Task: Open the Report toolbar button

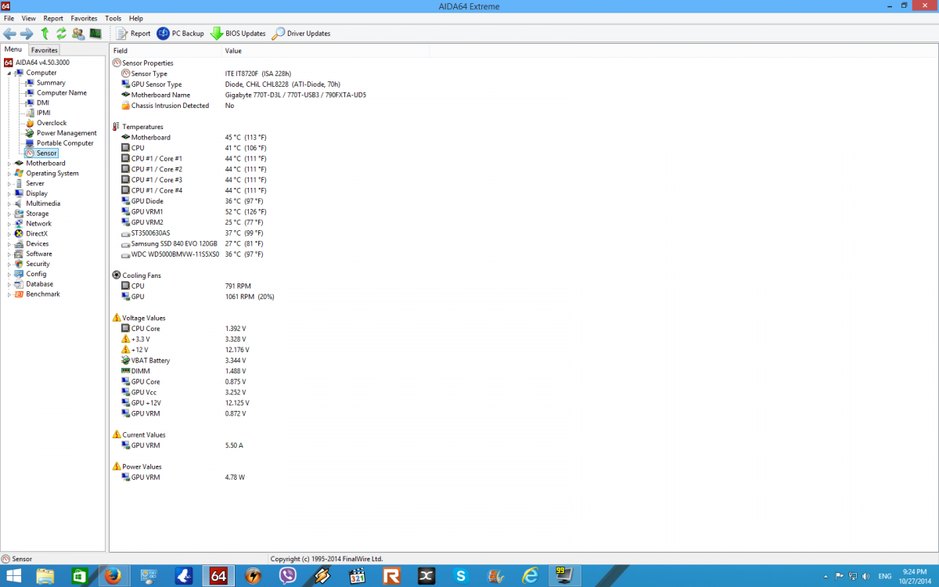Action: pos(134,34)
